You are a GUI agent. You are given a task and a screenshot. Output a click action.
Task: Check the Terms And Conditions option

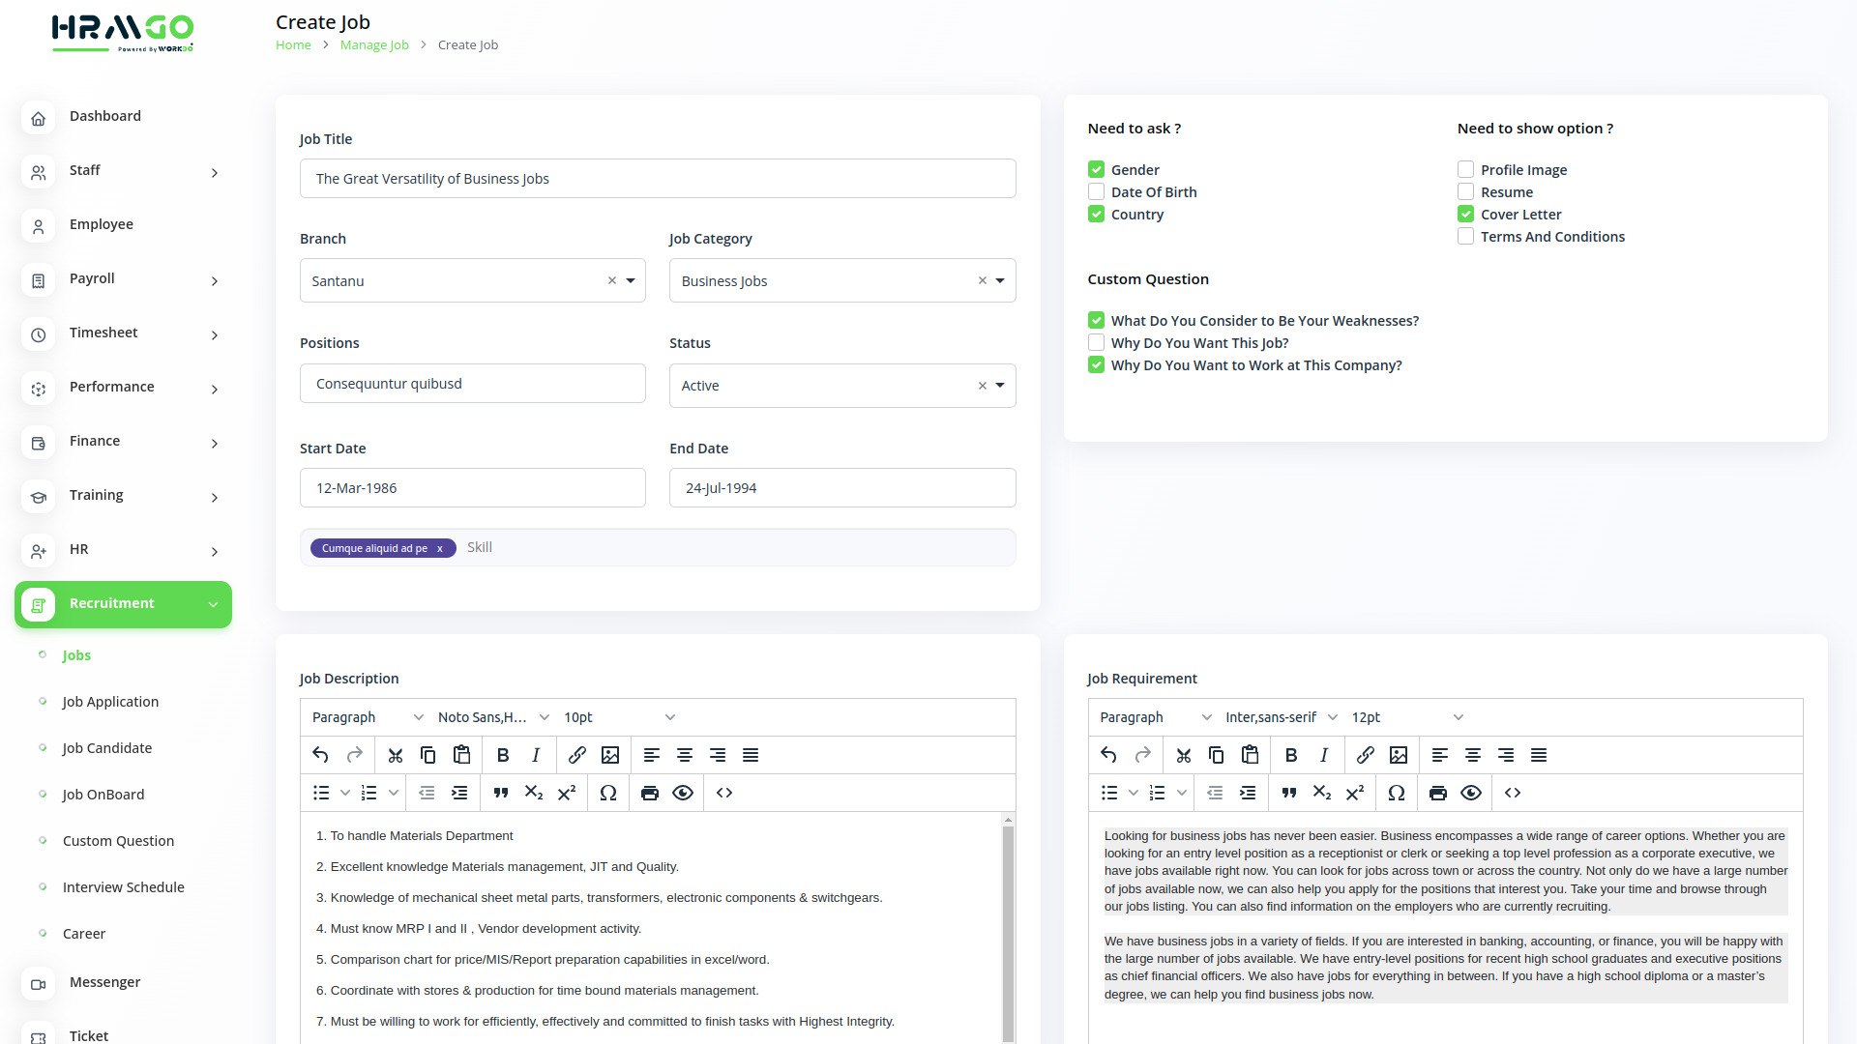pyautogui.click(x=1465, y=236)
